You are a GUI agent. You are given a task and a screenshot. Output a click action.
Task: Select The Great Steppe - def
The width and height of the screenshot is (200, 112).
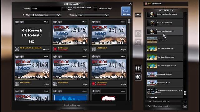[x=165, y=49]
